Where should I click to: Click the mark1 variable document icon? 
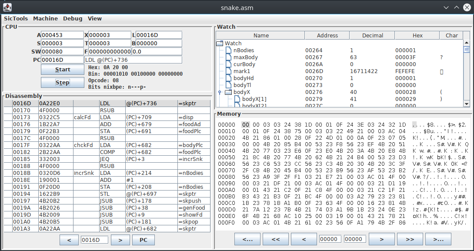[228, 71]
